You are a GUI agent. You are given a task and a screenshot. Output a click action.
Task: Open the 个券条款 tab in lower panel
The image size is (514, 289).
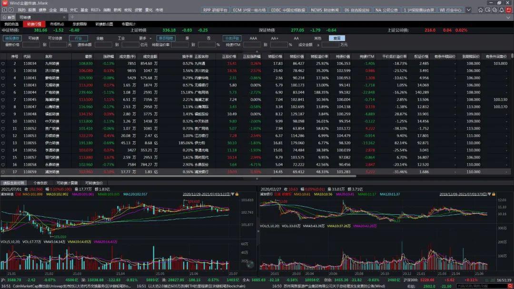40,183
